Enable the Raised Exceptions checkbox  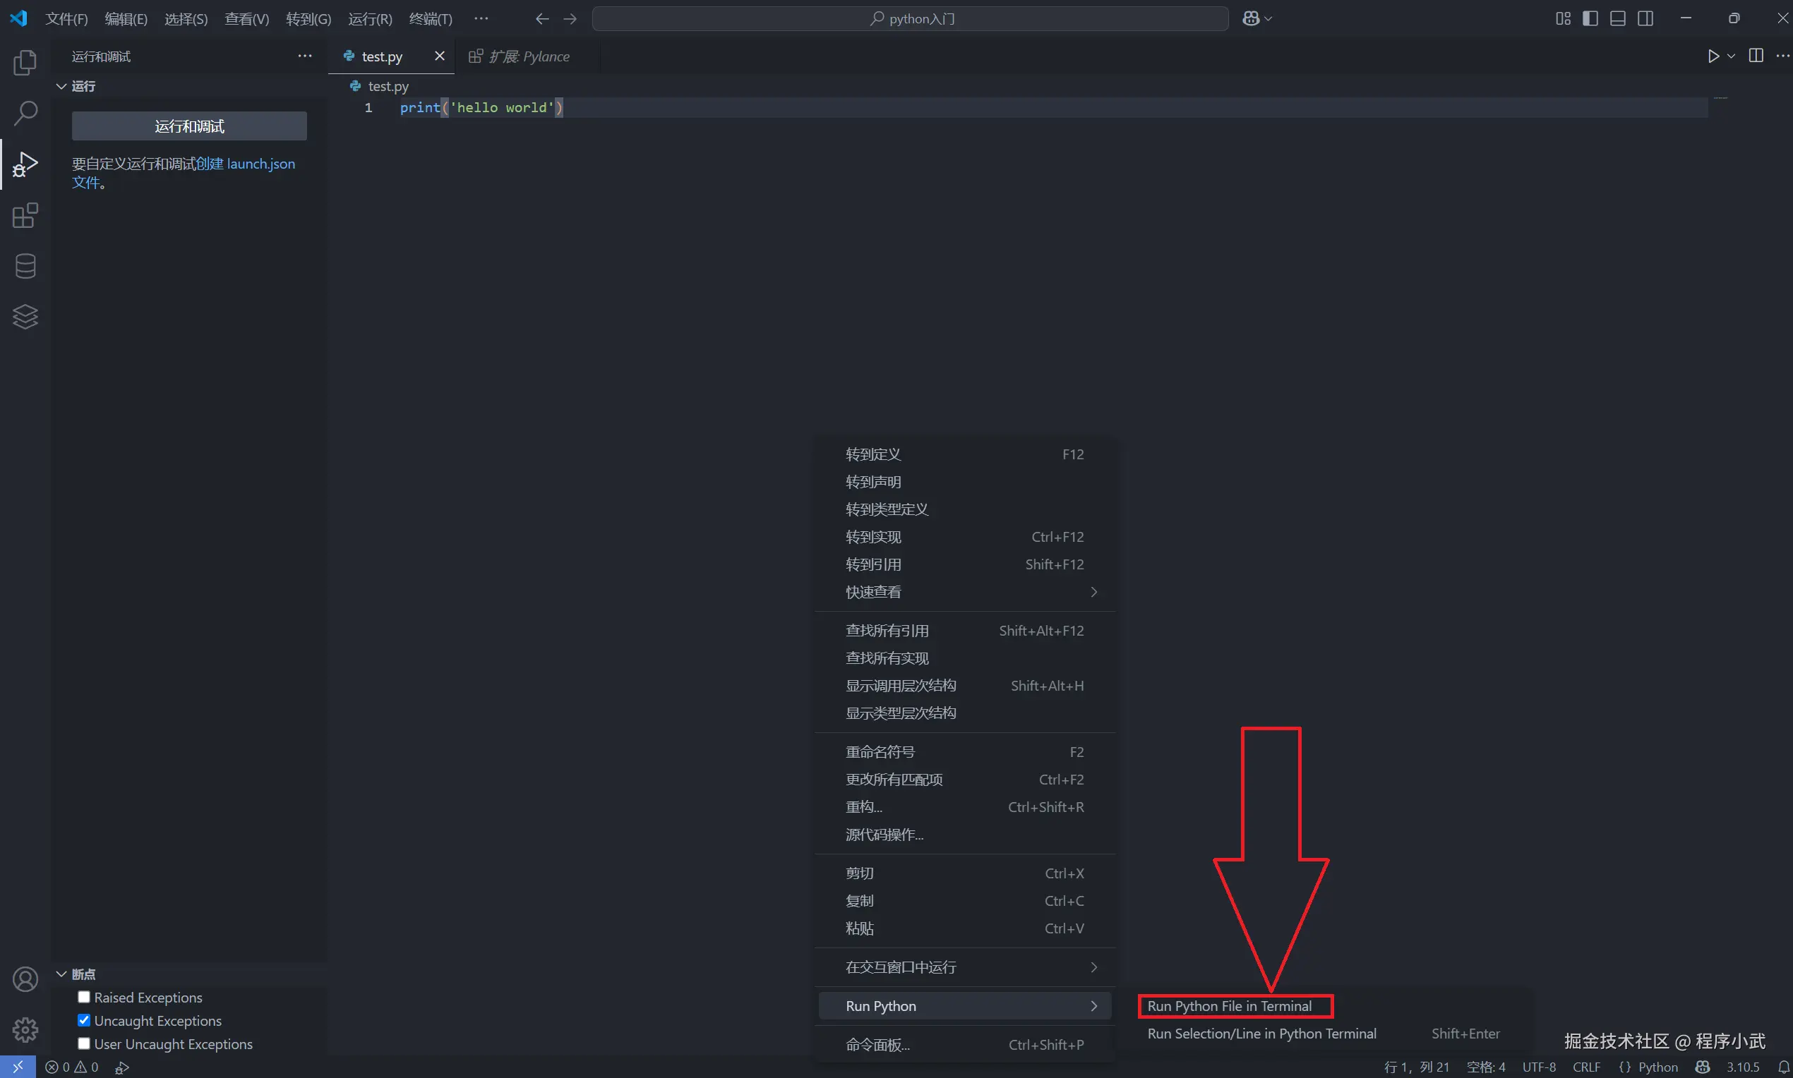click(83, 997)
